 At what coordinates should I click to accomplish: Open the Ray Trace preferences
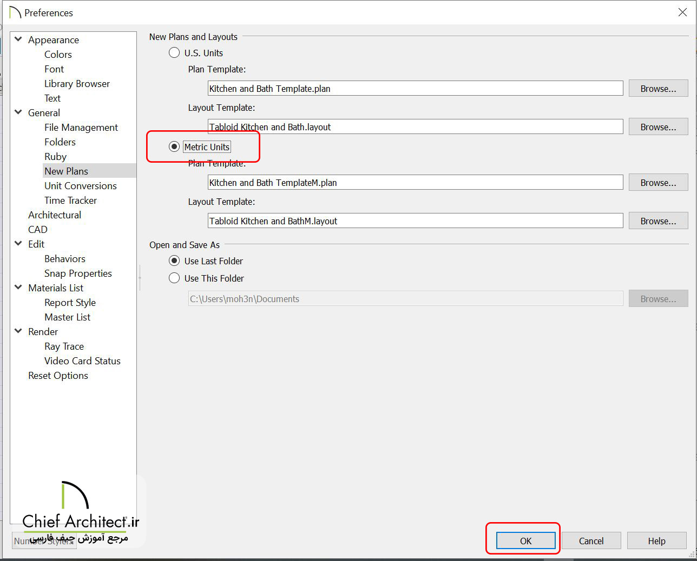[x=64, y=346]
